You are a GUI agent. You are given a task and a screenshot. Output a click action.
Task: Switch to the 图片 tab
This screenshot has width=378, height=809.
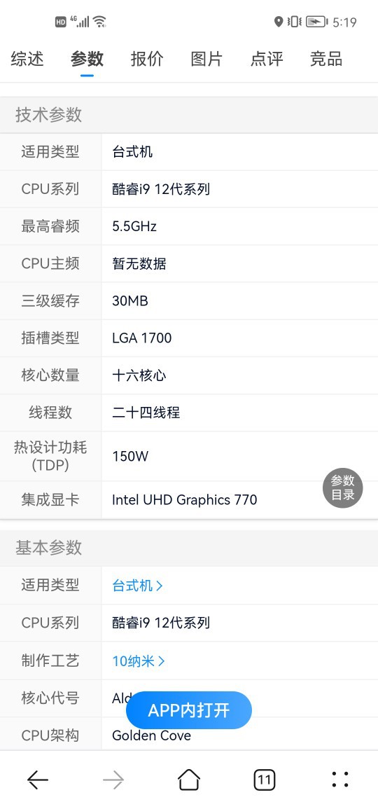[206, 59]
